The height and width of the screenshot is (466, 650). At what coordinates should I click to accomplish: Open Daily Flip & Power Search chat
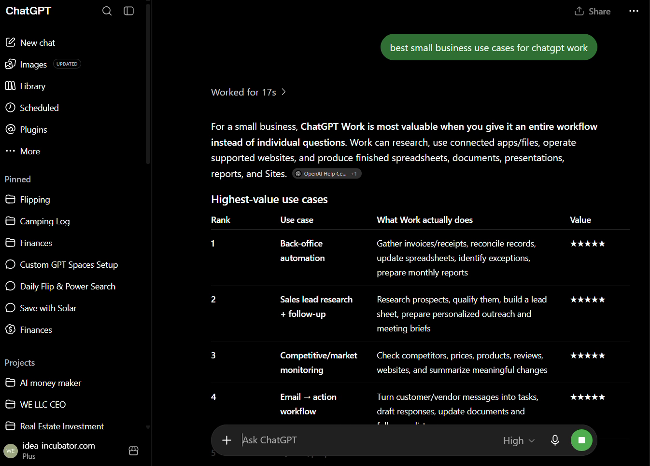[x=60, y=286]
